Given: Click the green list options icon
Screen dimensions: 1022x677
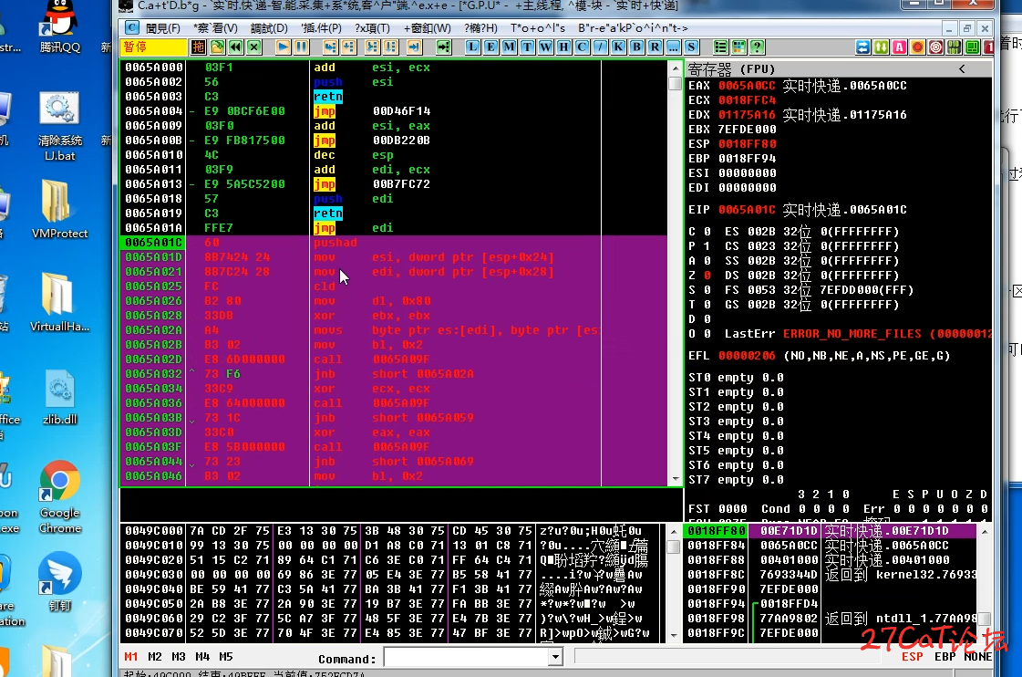Looking at the screenshot, I should coord(720,47).
